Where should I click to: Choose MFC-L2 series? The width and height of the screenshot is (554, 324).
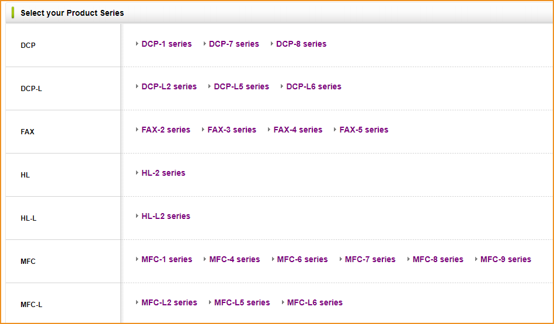coord(169,302)
